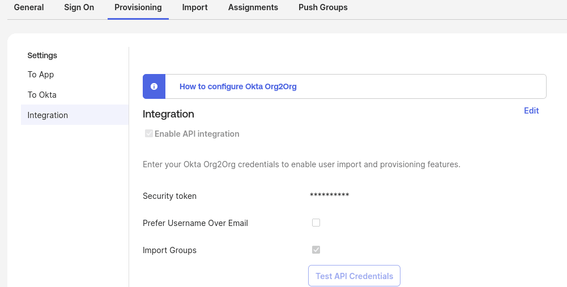Image resolution: width=567 pixels, height=287 pixels.
Task: Select Integration in Settings sidebar
Action: [75, 115]
